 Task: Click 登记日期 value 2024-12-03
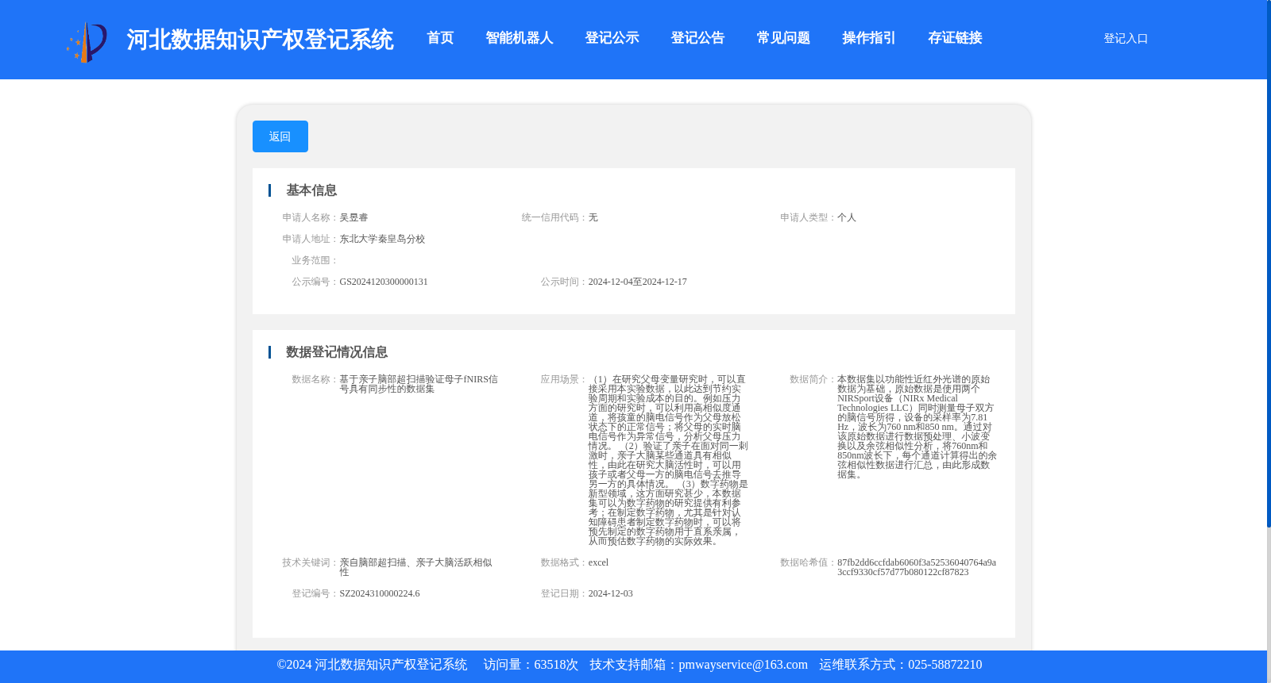coord(610,593)
